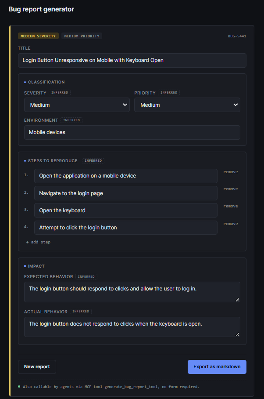The image size is (264, 399).
Task: Edit the bug Title field
Action: 132,60
